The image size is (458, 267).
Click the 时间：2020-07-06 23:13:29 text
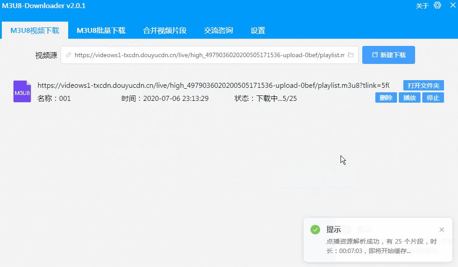165,99
